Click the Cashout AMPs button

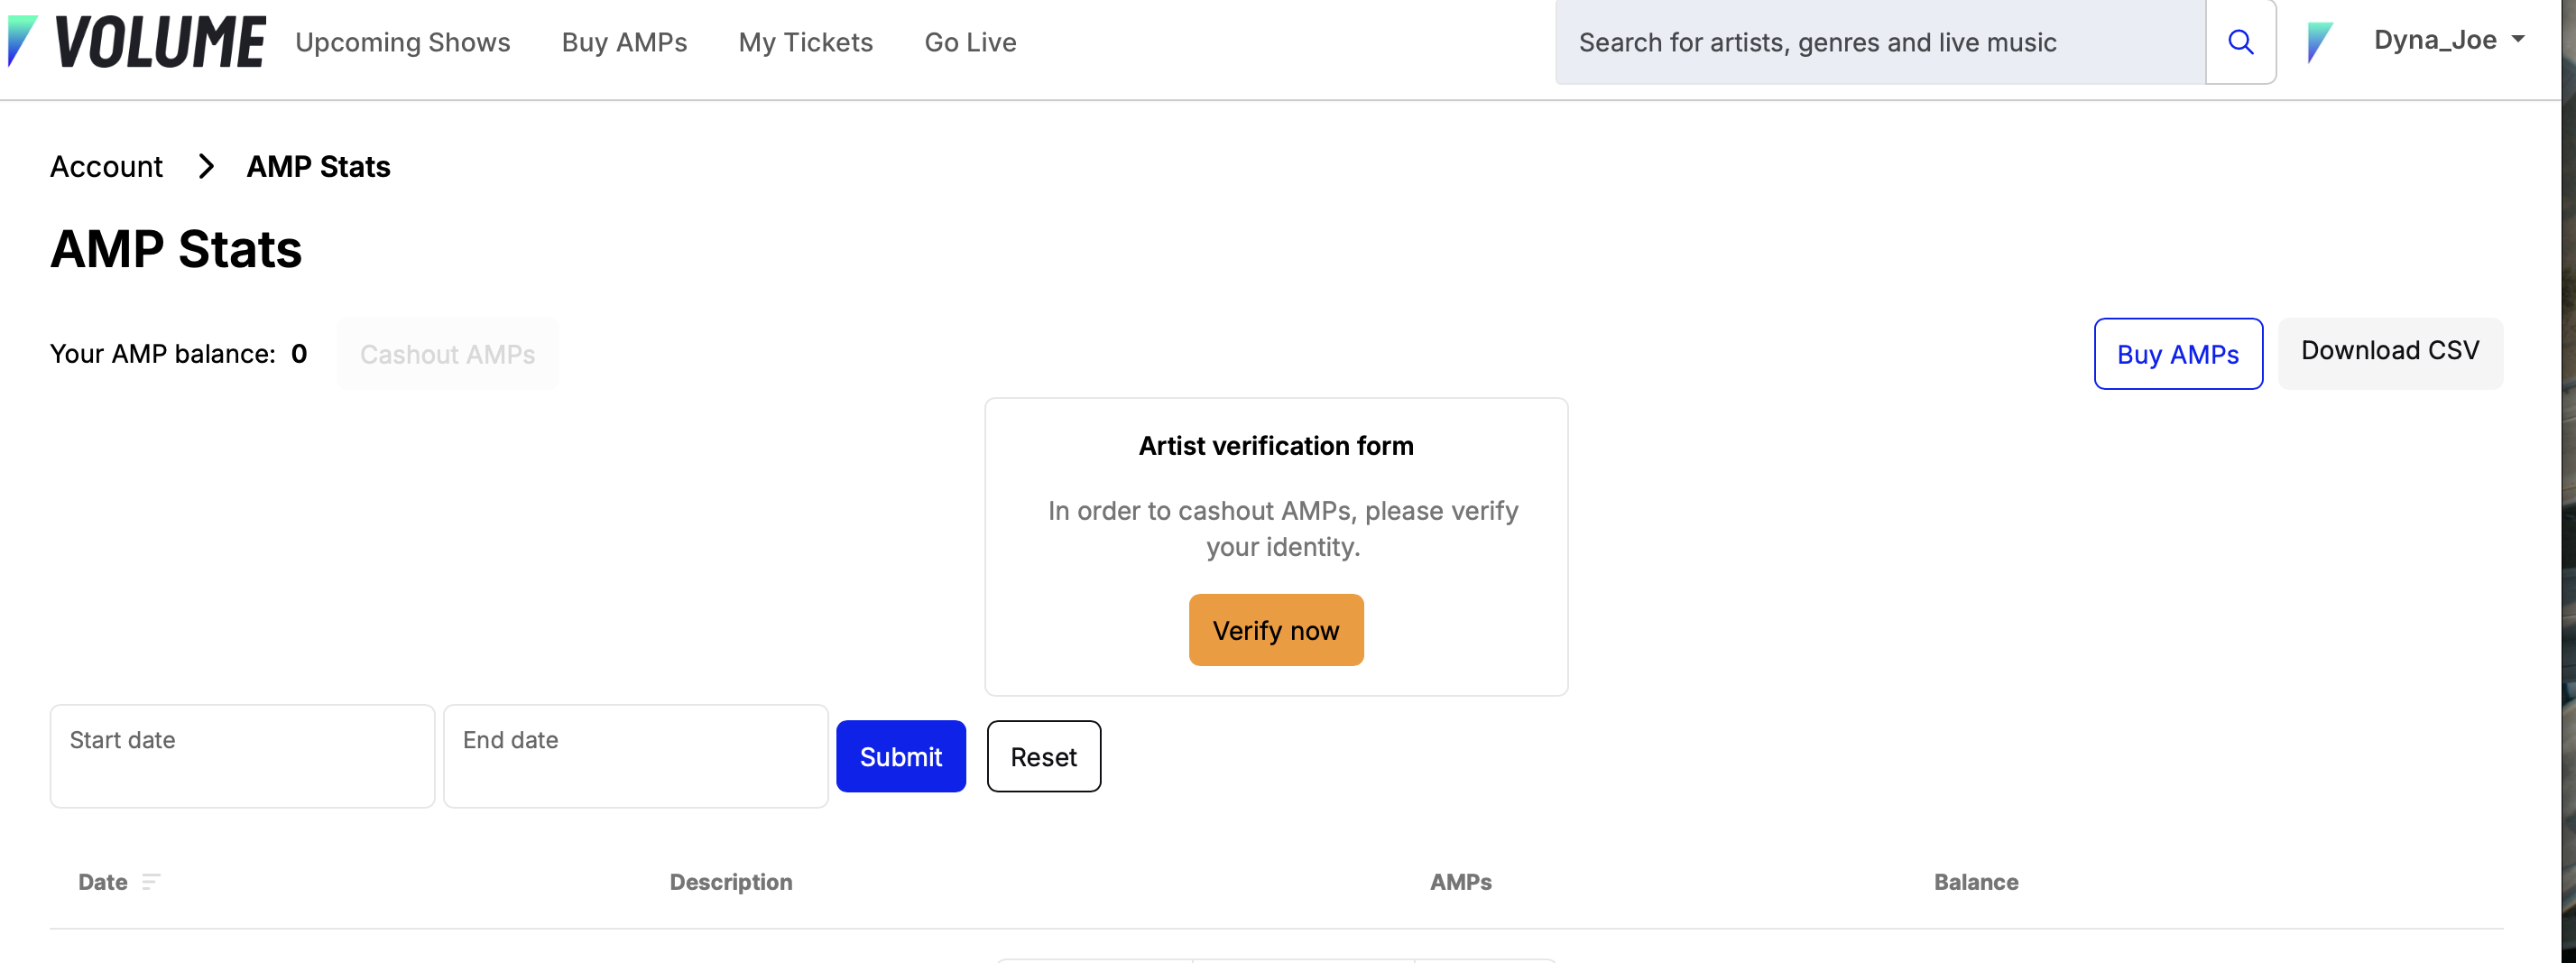tap(447, 354)
